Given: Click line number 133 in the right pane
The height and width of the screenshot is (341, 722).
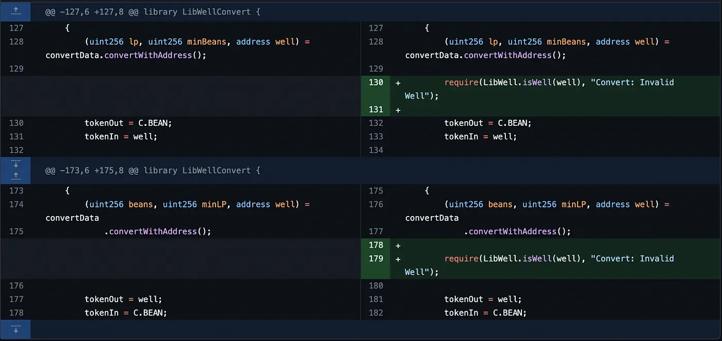Looking at the screenshot, I should click(x=376, y=137).
